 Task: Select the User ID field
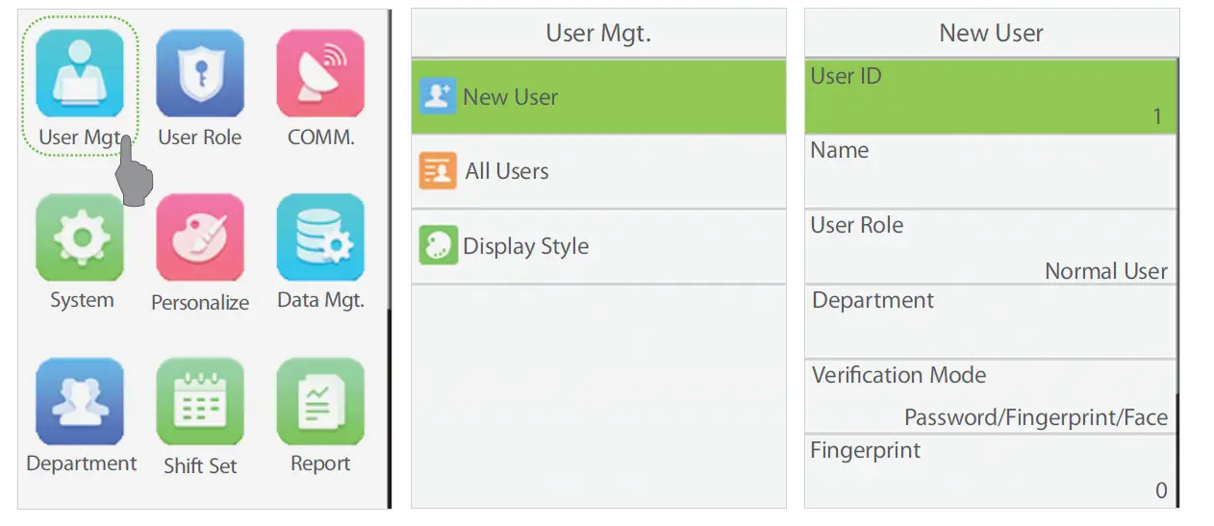coord(991,96)
